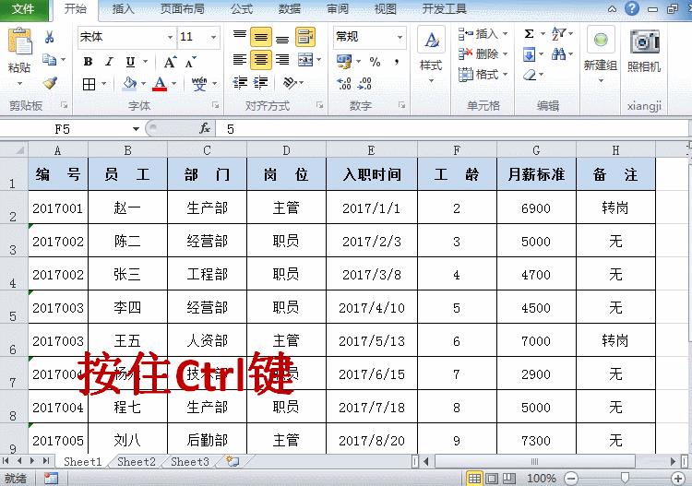The width and height of the screenshot is (692, 486).
Task: Open the Excel help question icon
Action: click(x=632, y=8)
